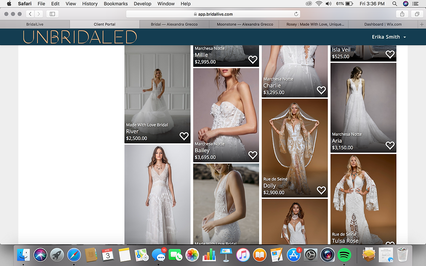Screen dimensions: 426x266
Task: Open the Safari share button
Action: click(402, 14)
